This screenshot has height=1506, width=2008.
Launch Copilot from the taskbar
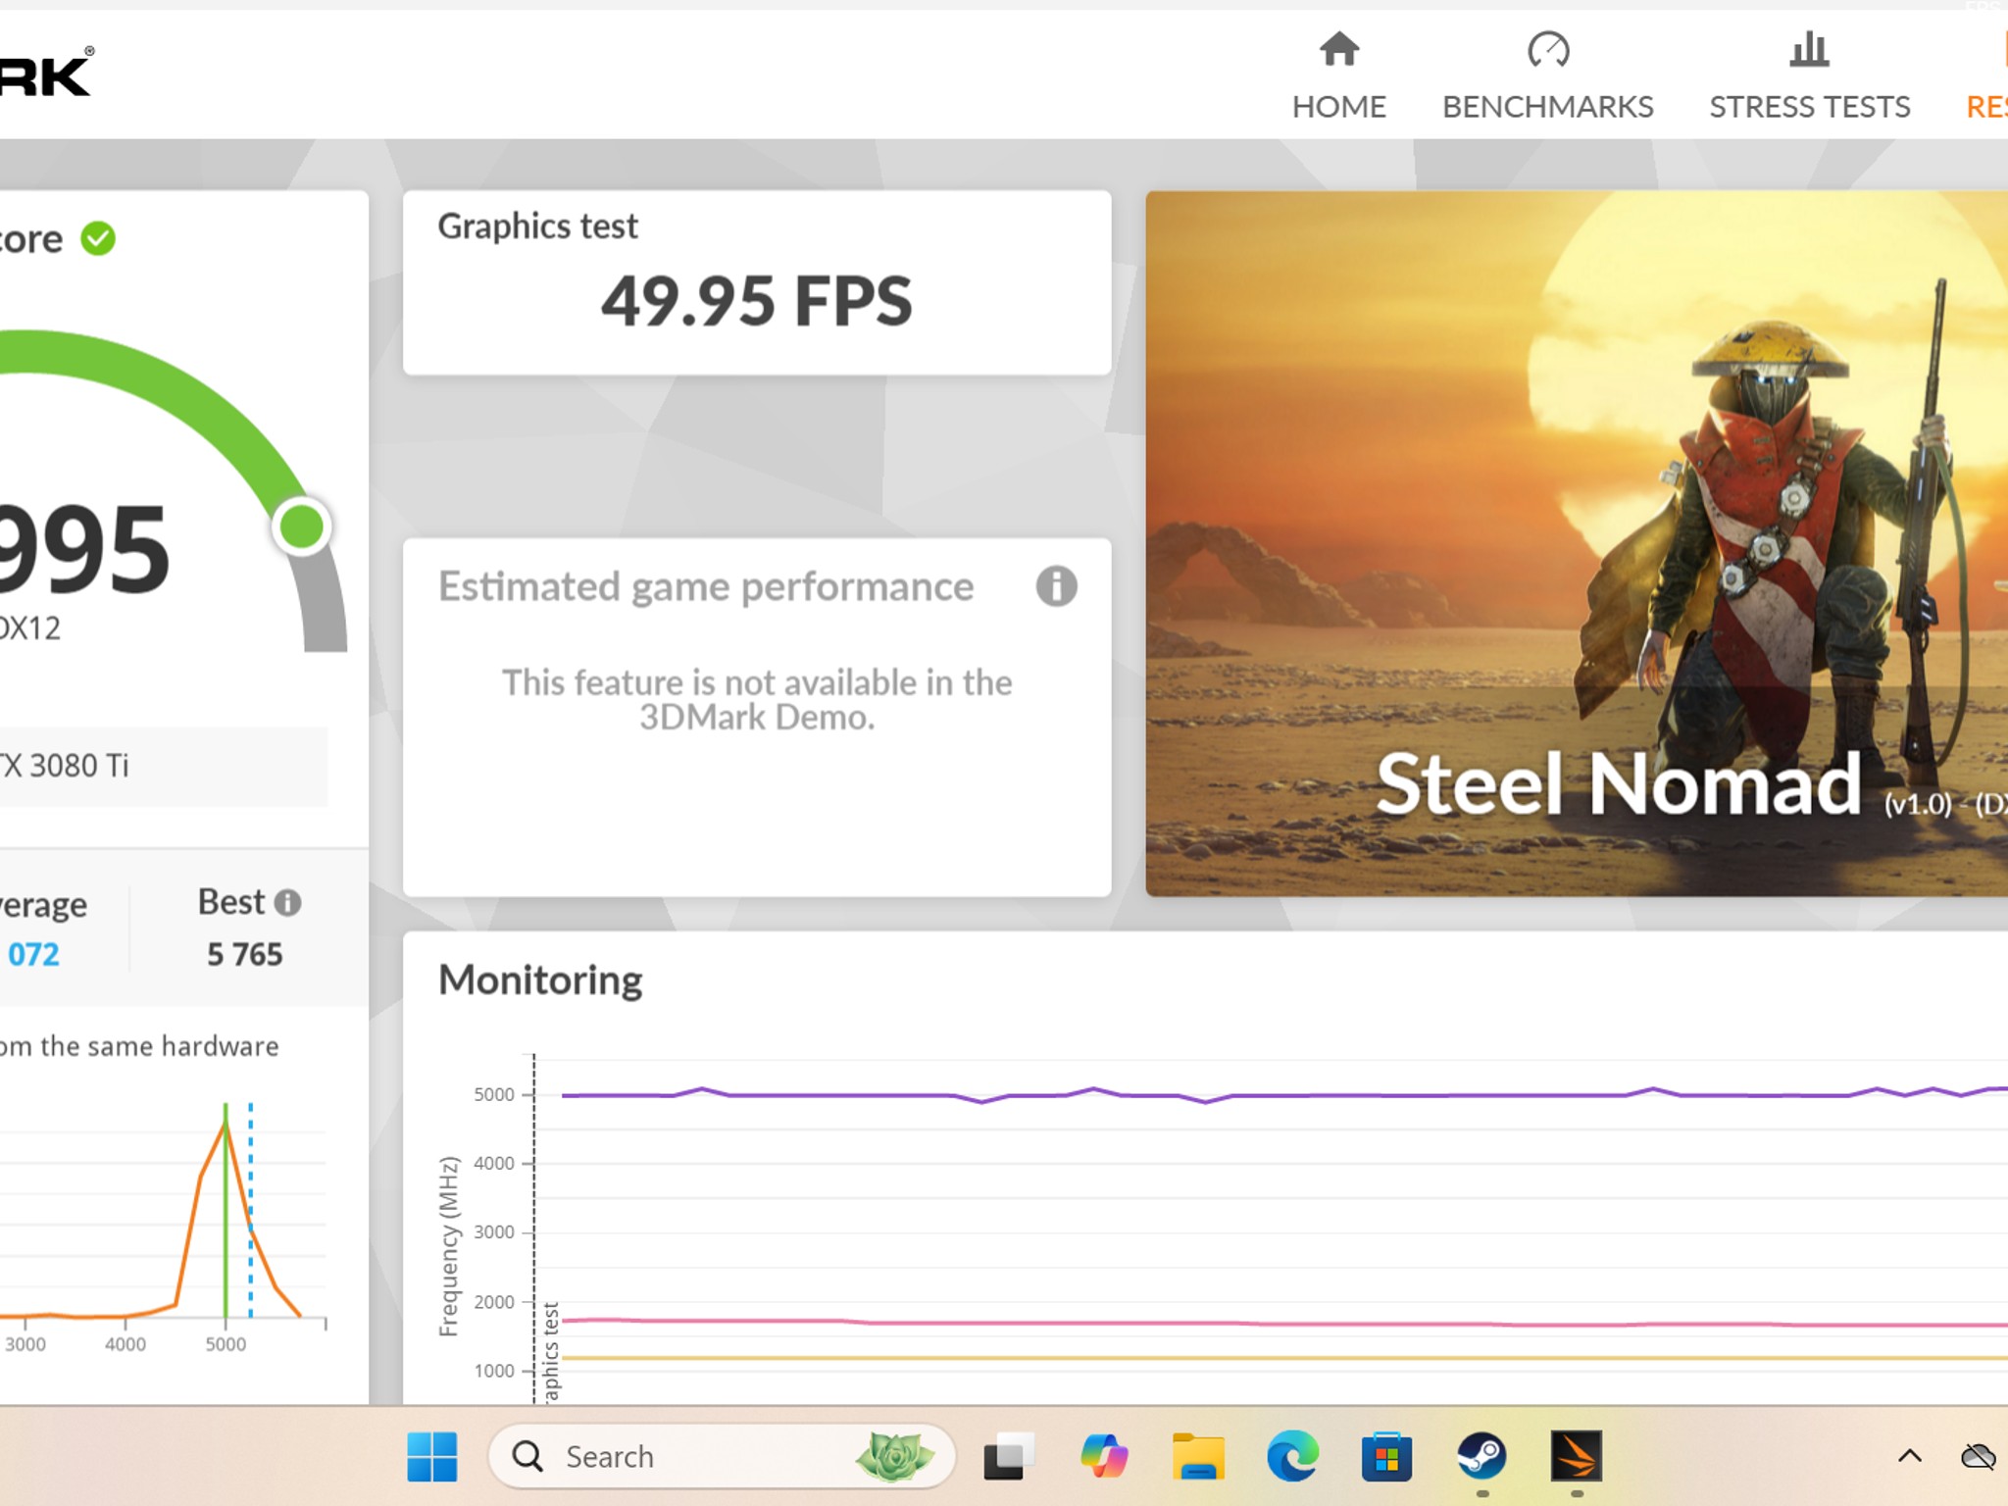pos(1104,1457)
